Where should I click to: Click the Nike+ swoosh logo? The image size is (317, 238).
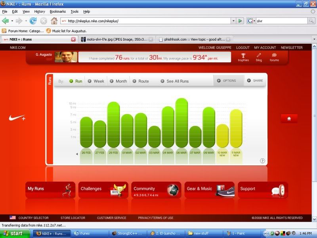17,118
